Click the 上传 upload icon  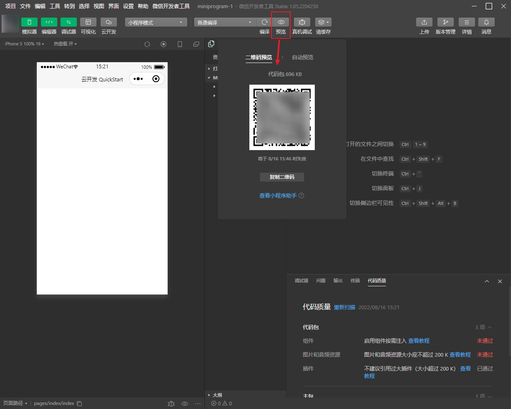pyautogui.click(x=424, y=22)
